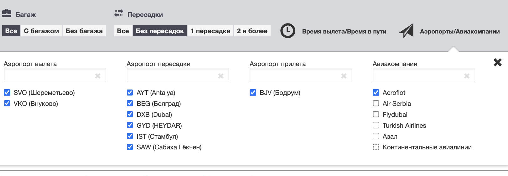Check the Air Serbia airline checkbox
Image resolution: width=508 pixels, height=176 pixels.
tap(376, 103)
